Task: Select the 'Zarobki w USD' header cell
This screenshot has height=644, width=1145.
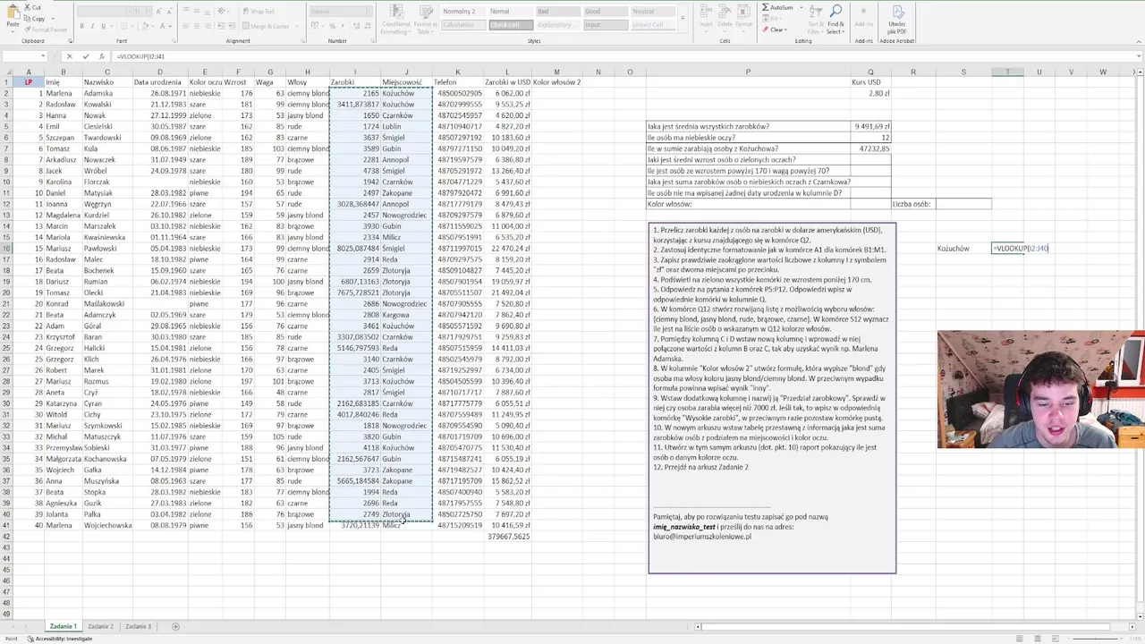Action: (507, 82)
